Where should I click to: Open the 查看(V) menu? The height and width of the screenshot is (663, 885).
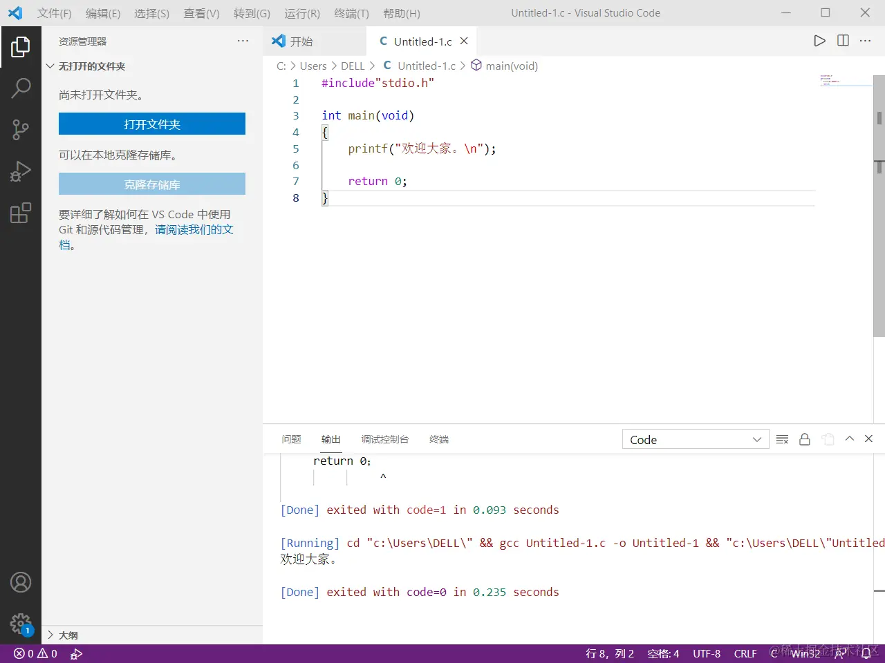201,13
